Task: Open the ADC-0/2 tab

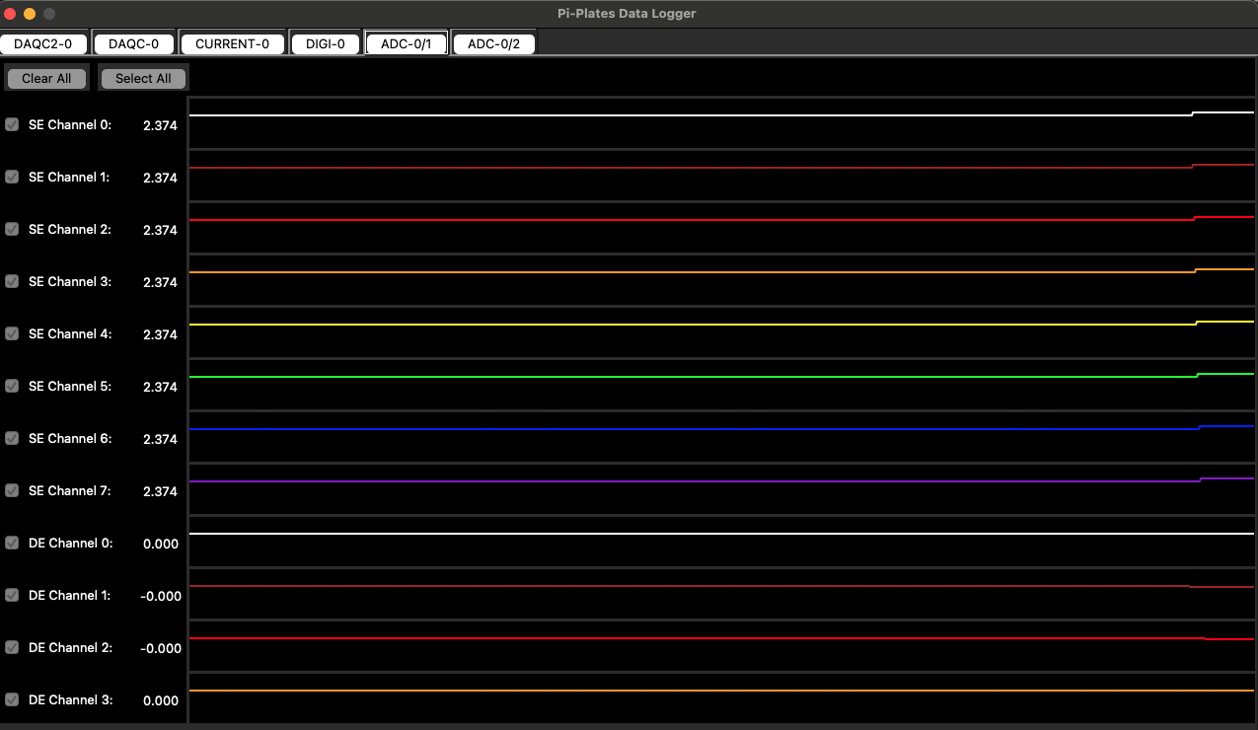Action: pyautogui.click(x=494, y=44)
